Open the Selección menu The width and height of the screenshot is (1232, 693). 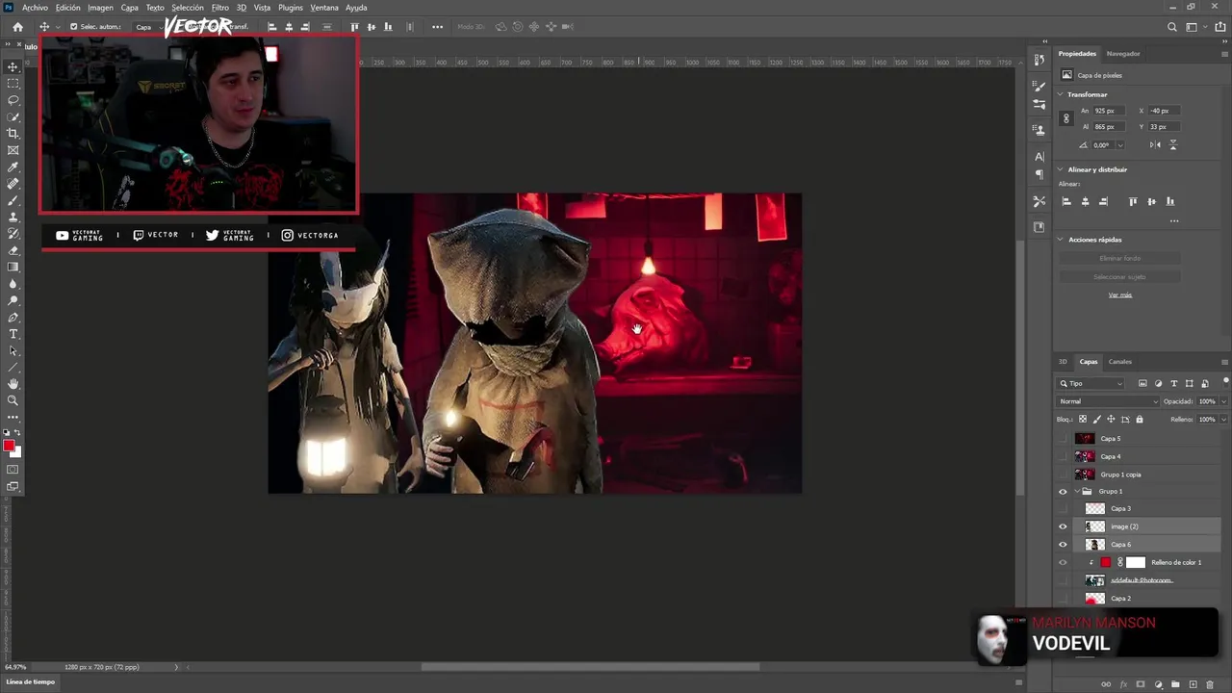point(188,8)
